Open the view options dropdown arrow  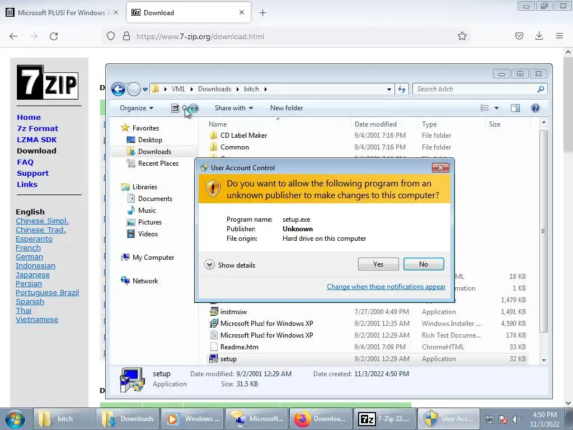(496, 108)
